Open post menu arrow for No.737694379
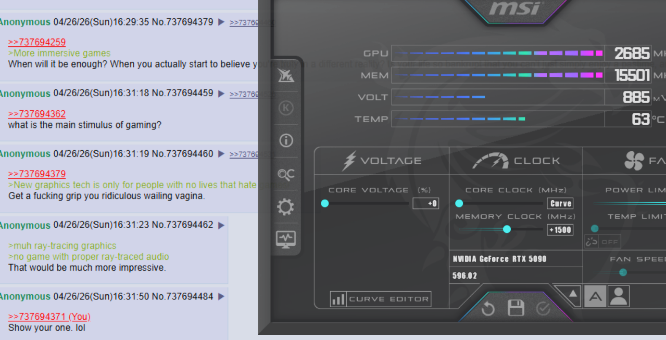Image resolution: width=666 pixels, height=340 pixels. click(x=221, y=22)
